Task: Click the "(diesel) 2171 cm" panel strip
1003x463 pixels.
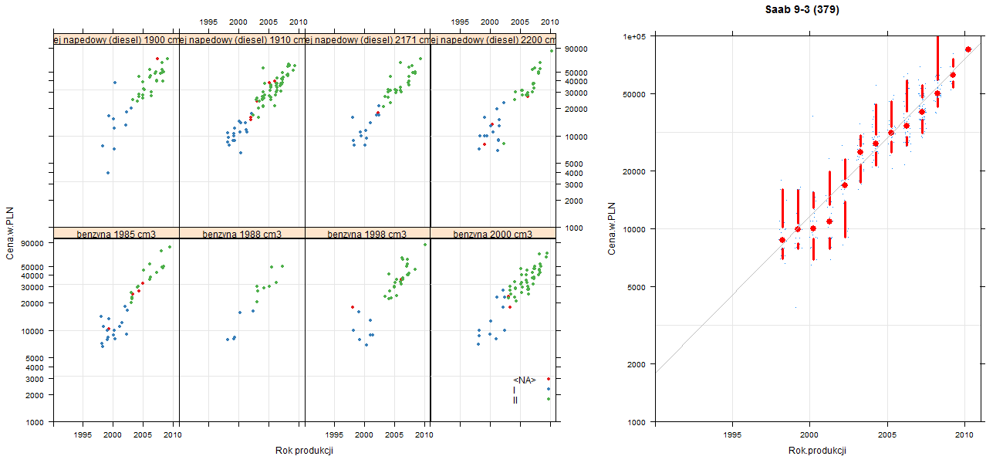Action: (367, 39)
